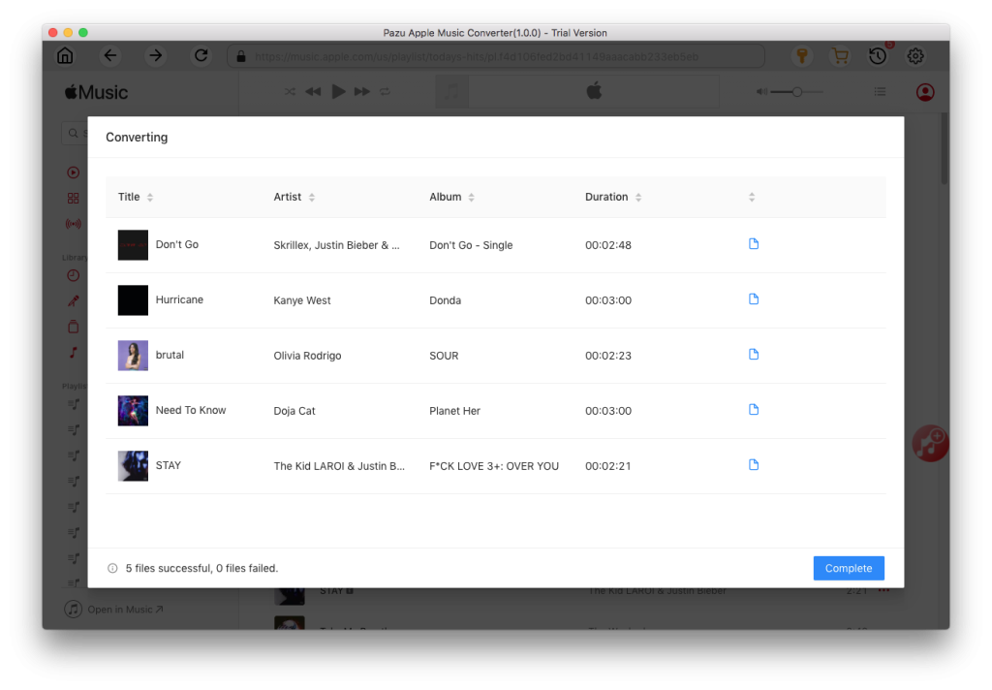Go forward with the right arrow button
The image size is (992, 690).
[x=156, y=55]
